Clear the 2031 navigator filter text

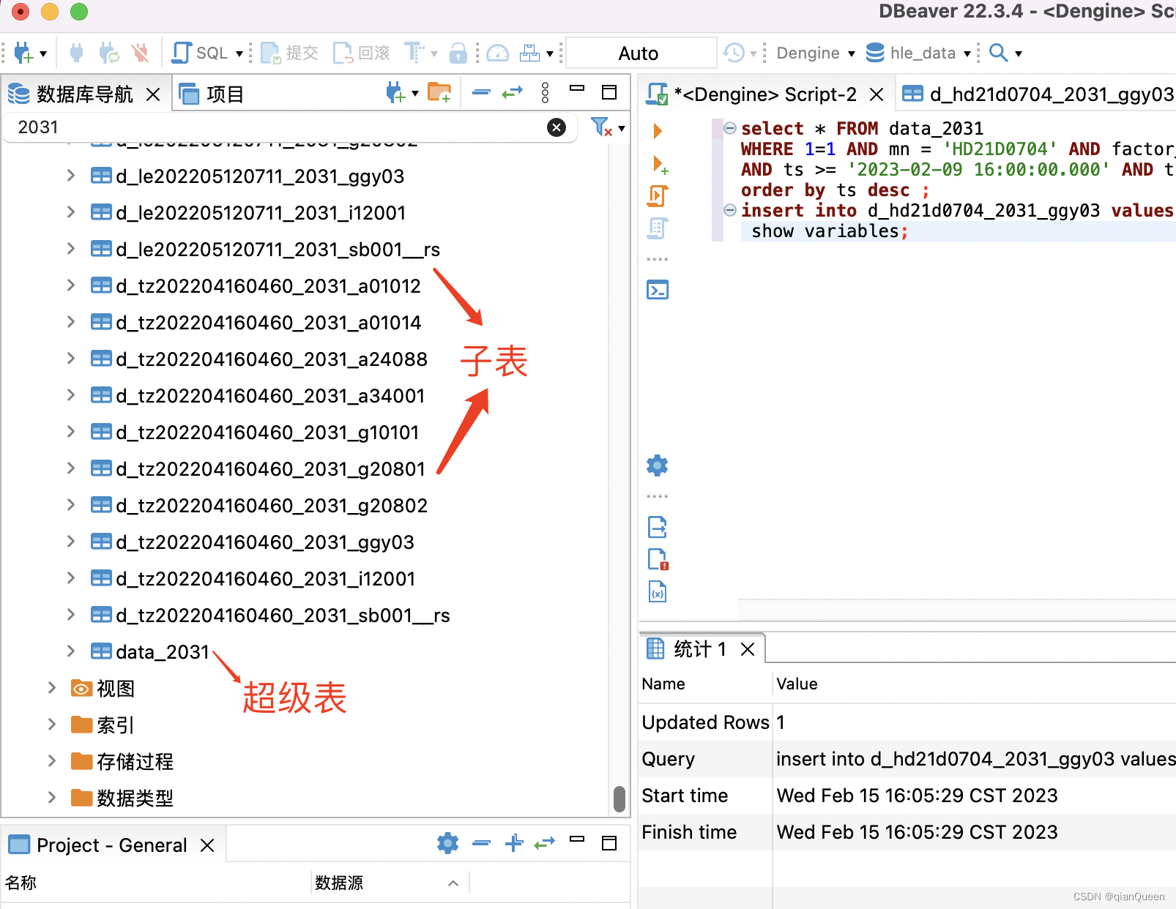click(x=557, y=127)
